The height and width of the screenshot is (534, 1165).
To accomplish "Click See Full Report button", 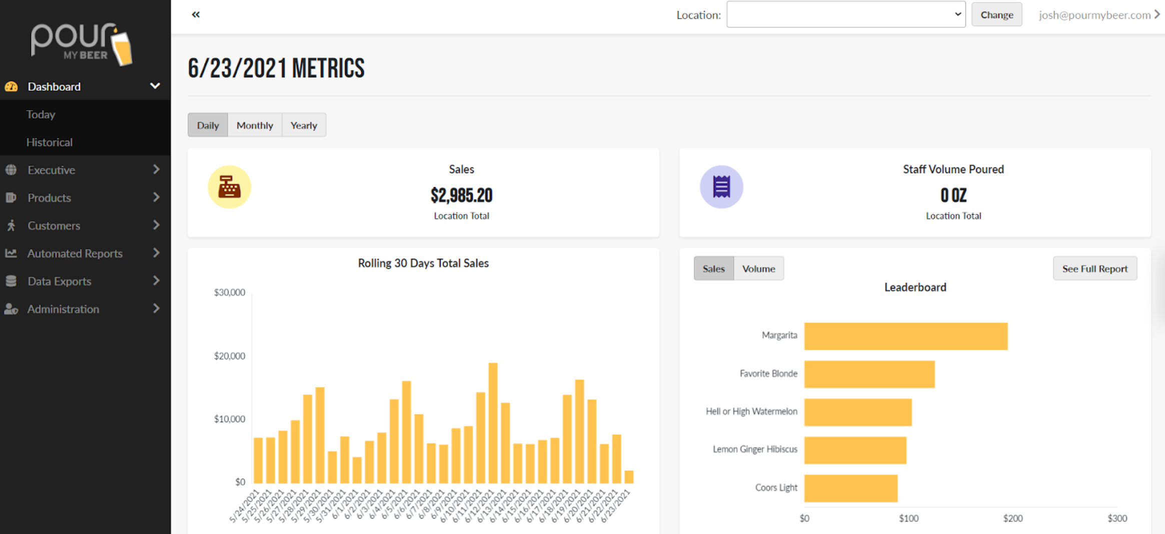I will pyautogui.click(x=1094, y=268).
